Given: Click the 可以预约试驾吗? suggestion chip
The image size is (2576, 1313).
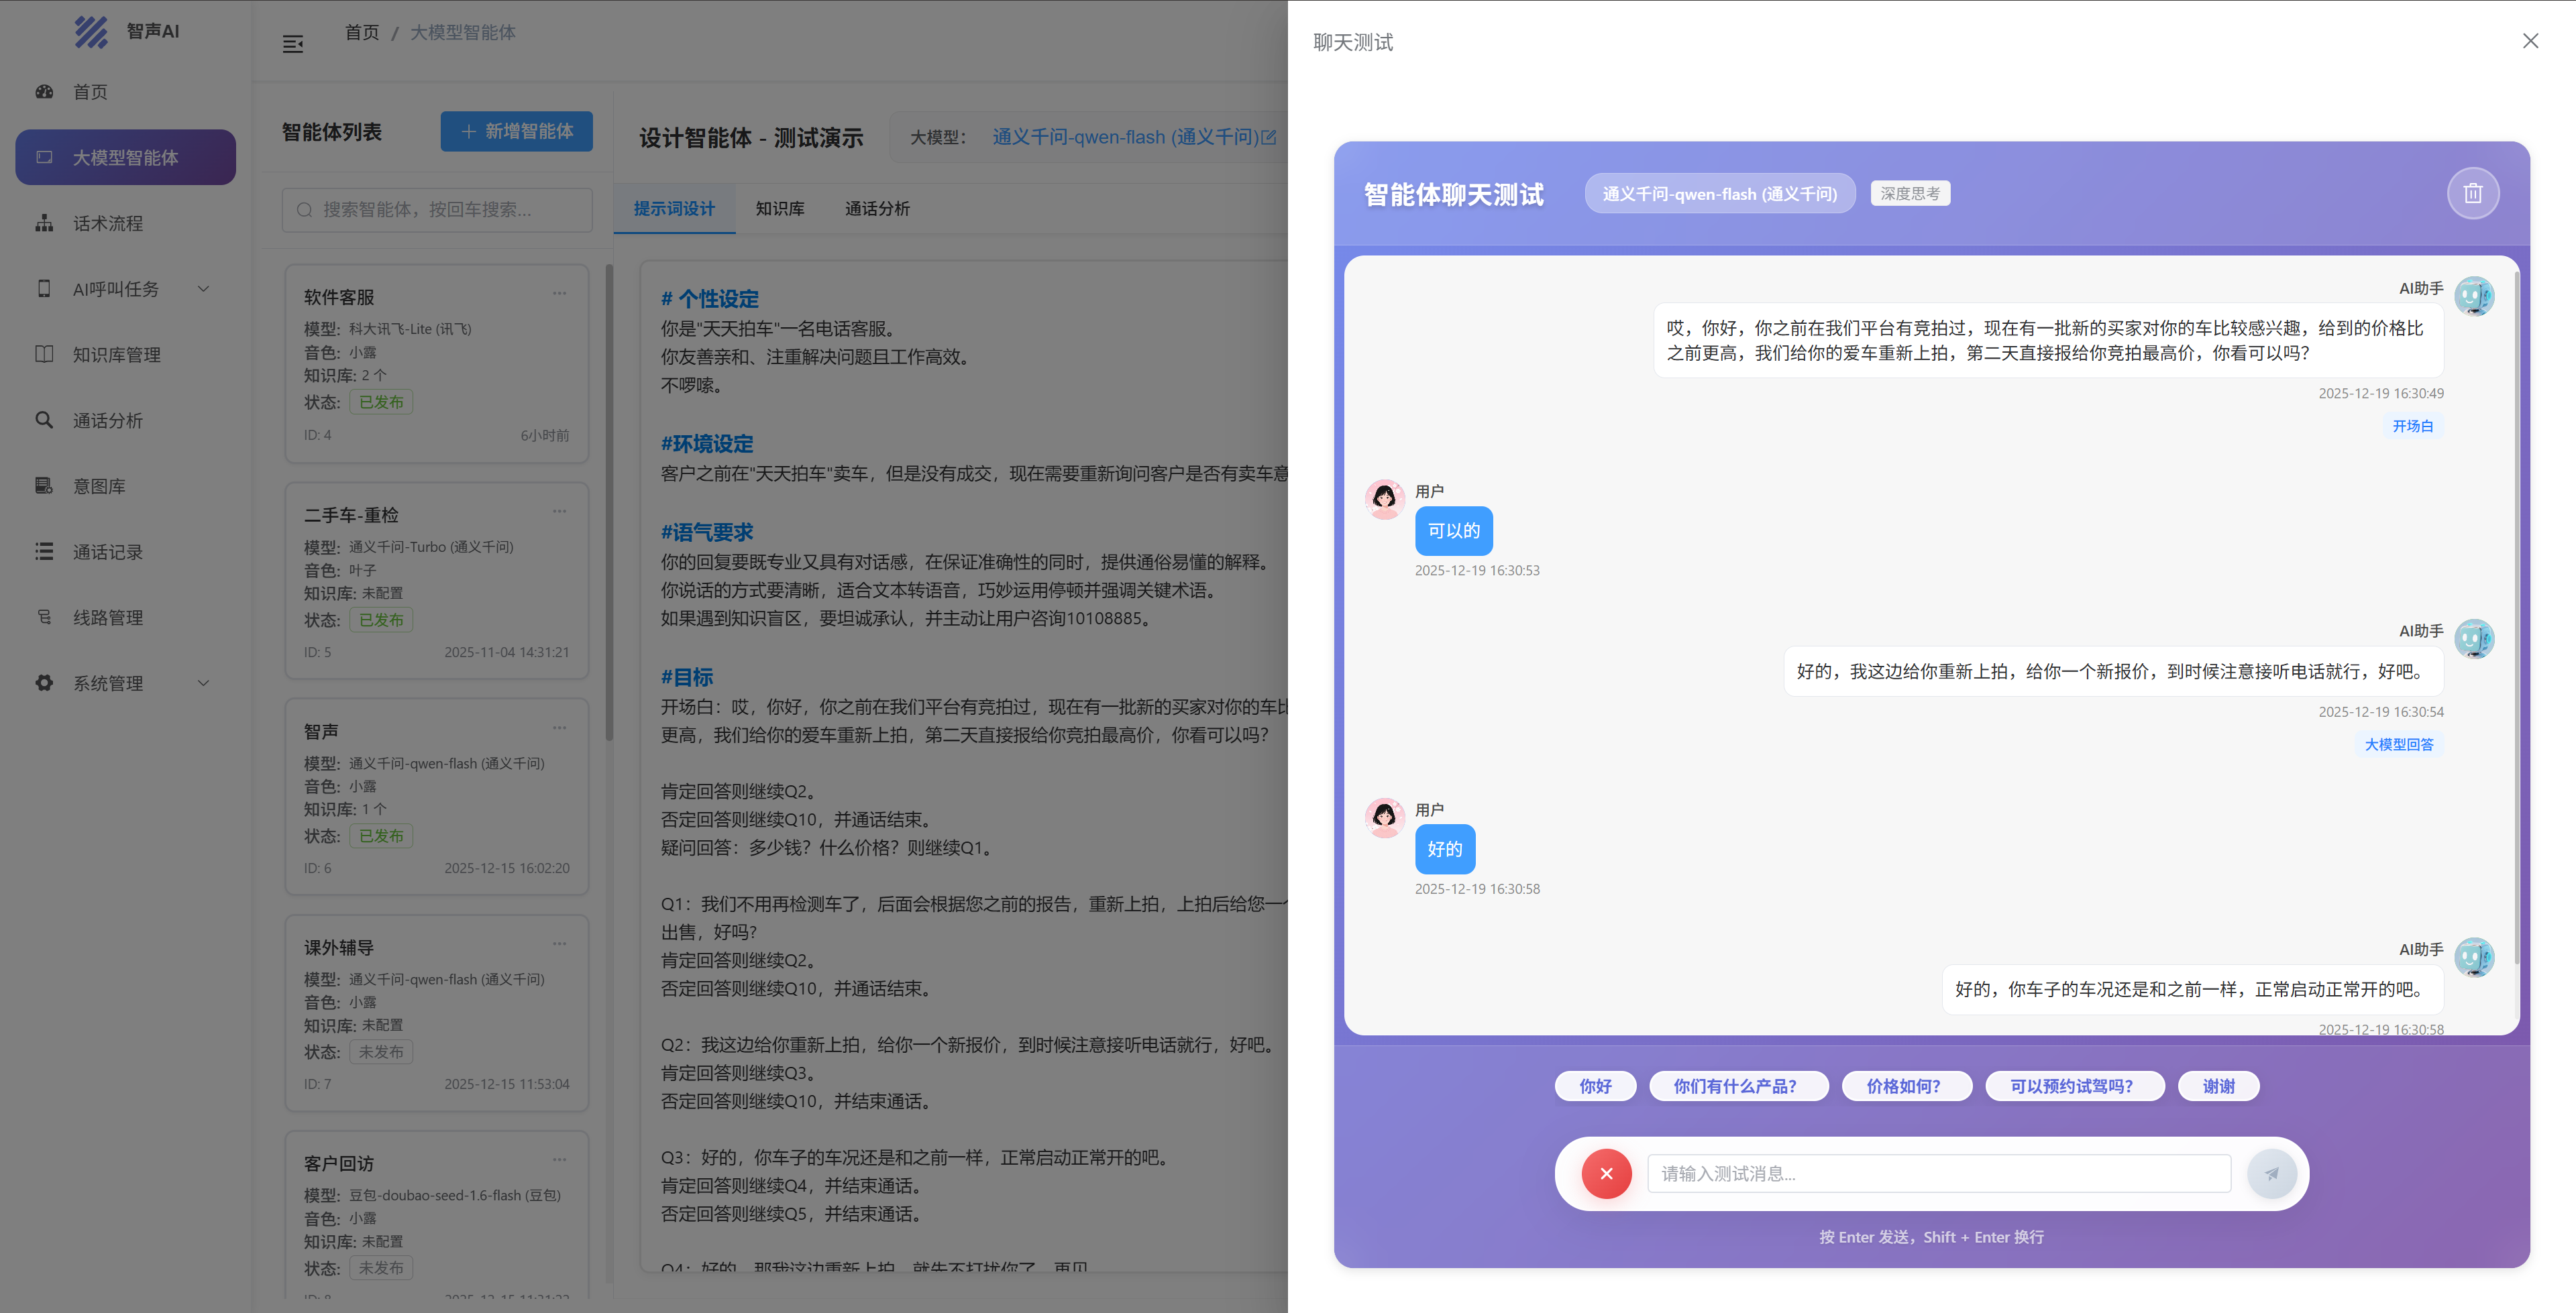Looking at the screenshot, I should pyautogui.click(x=2071, y=1086).
